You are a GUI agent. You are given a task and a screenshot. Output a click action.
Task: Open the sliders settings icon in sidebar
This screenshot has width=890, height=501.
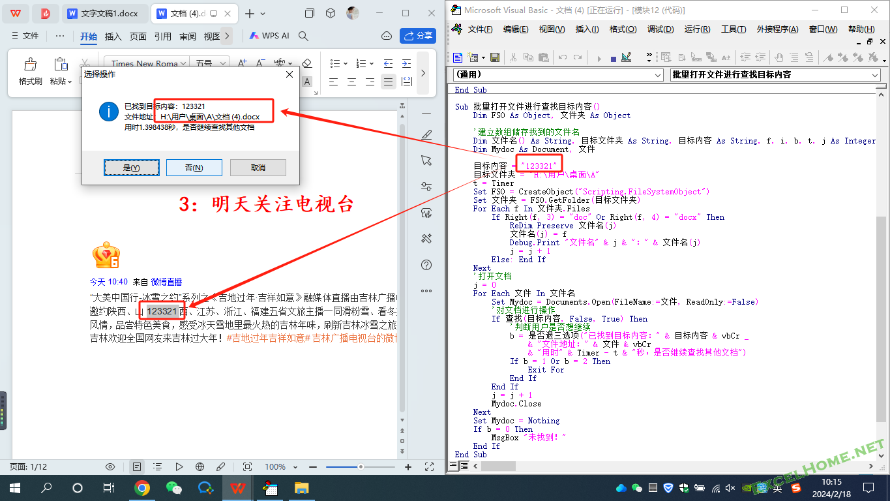tap(426, 187)
